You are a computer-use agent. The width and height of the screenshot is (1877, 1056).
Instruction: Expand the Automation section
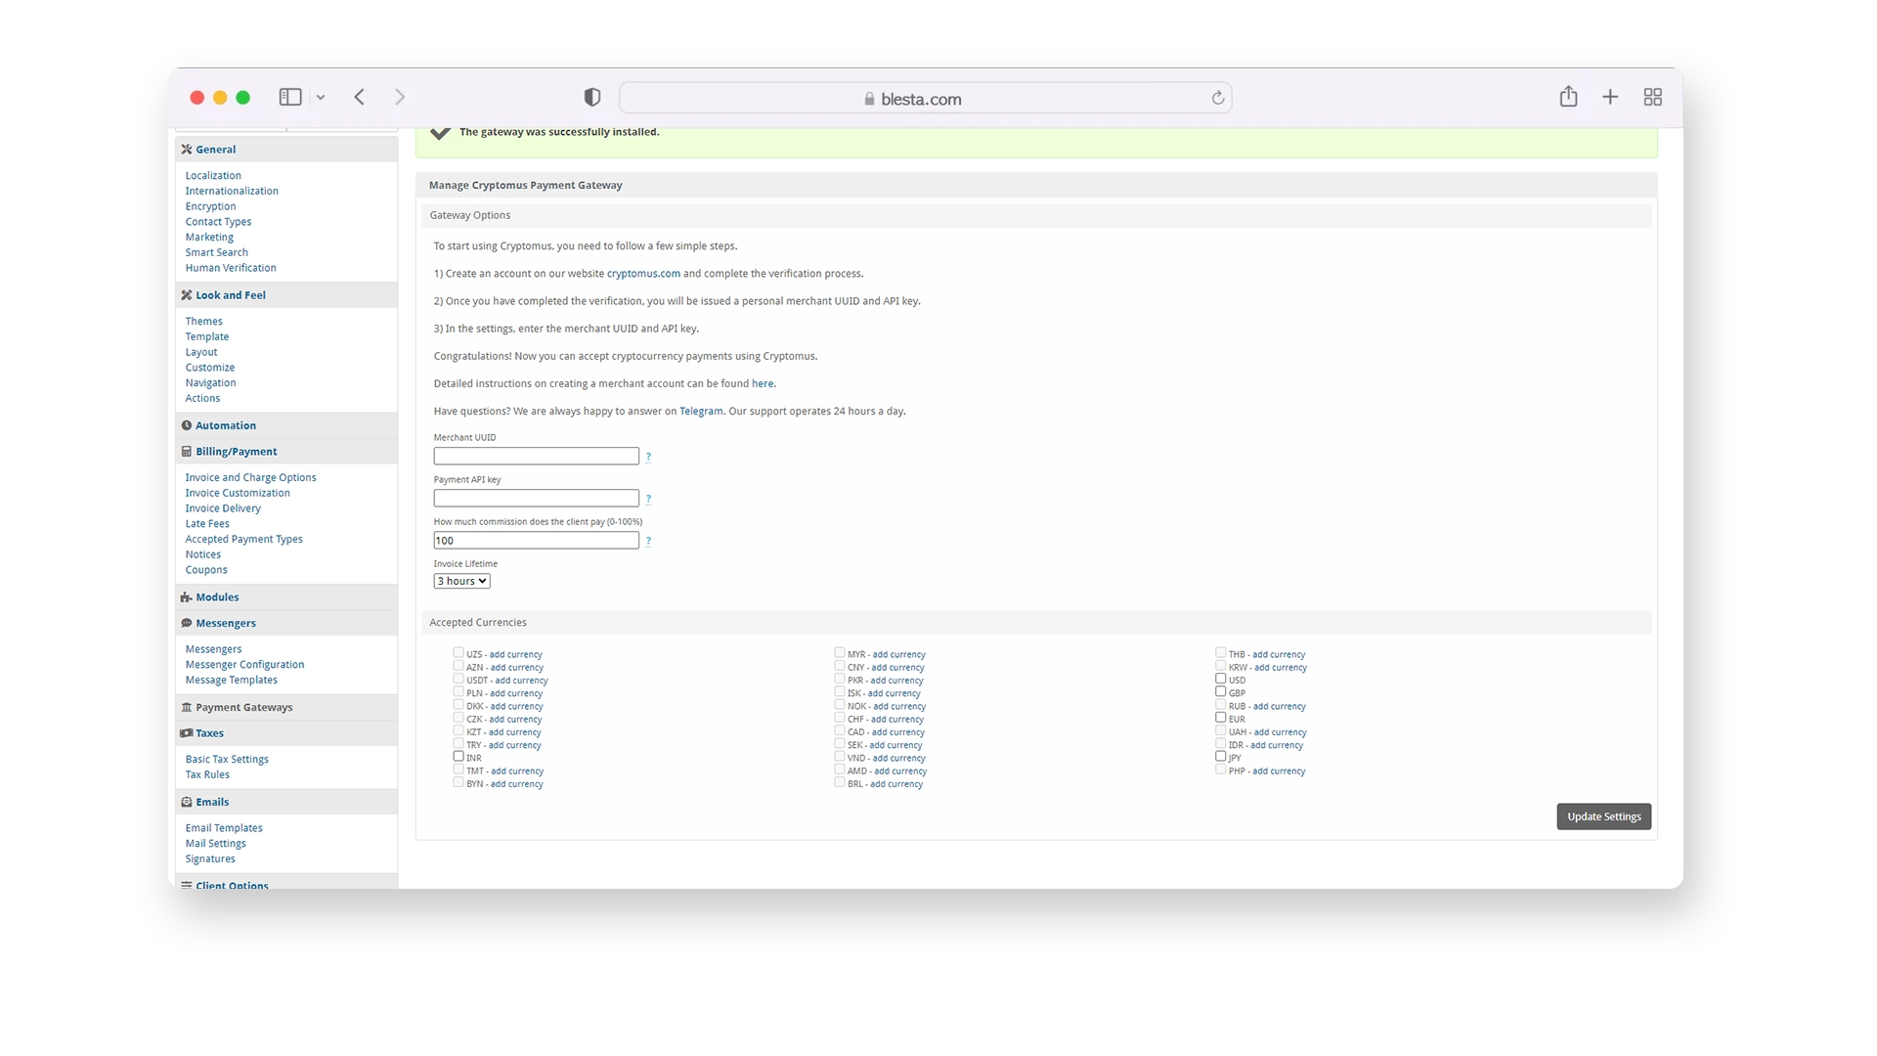click(x=226, y=425)
